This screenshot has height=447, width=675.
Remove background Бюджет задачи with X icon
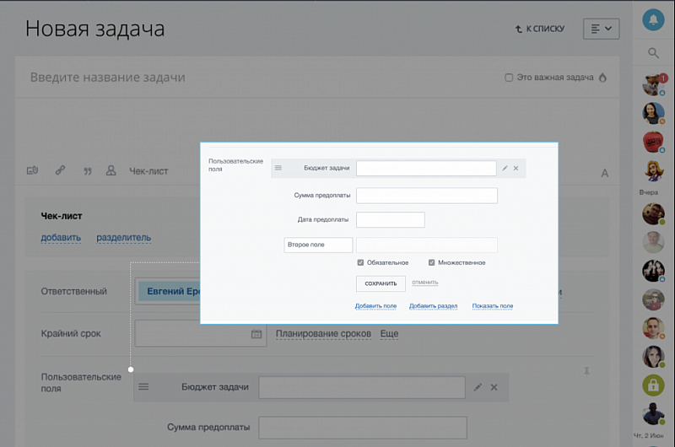coord(494,387)
